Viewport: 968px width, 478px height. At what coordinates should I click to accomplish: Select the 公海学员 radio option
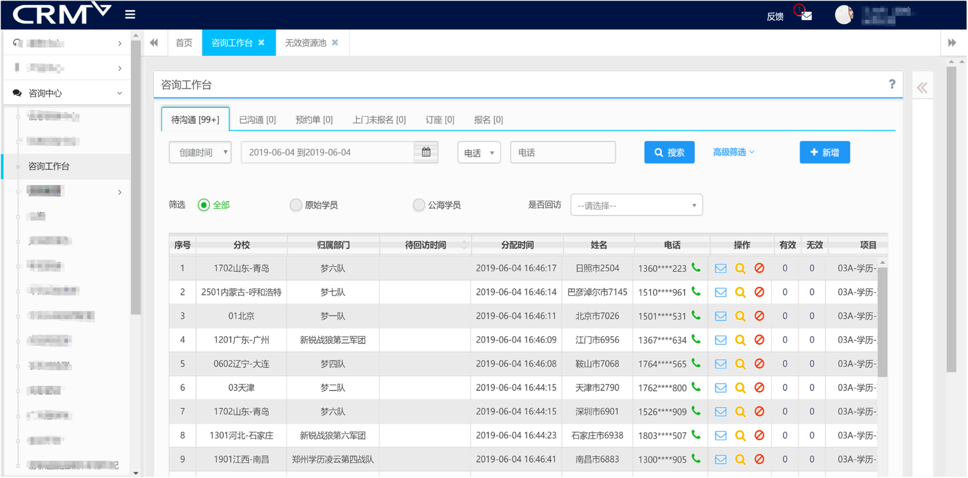[x=419, y=205]
